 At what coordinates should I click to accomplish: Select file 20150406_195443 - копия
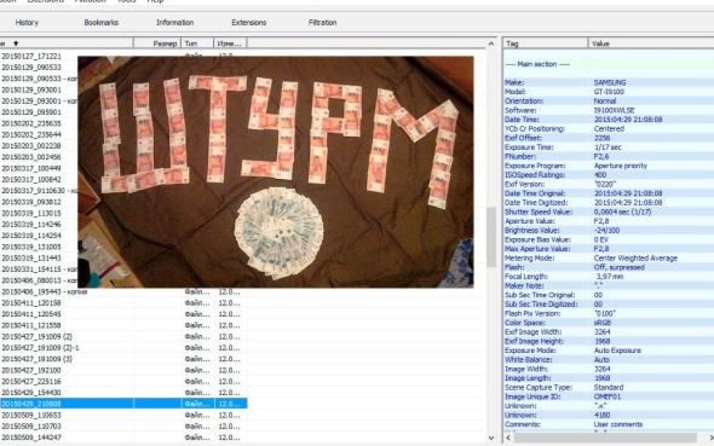44,291
